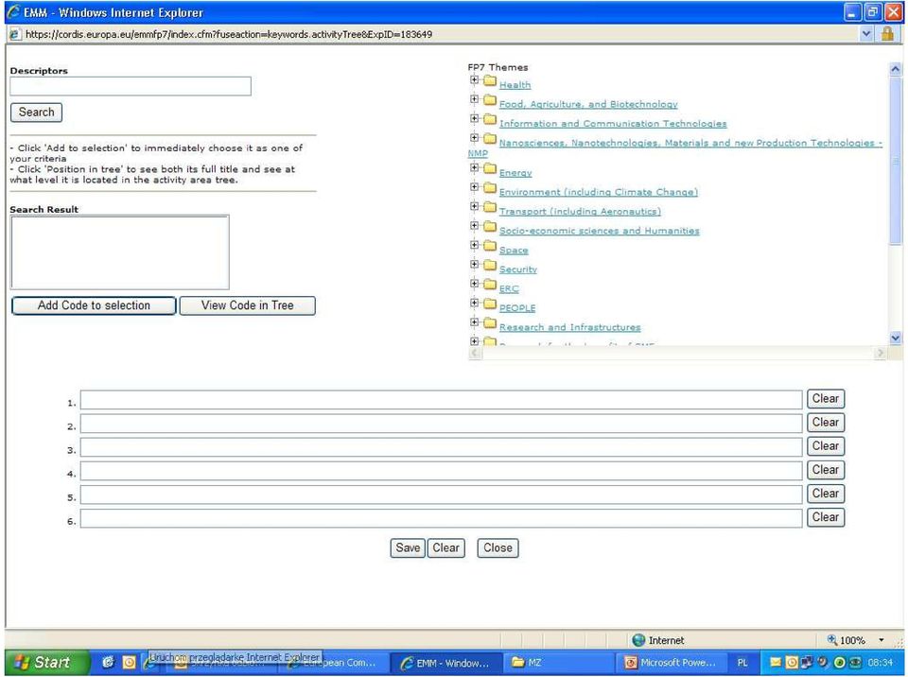Click the Health folder icon
Screen dimensions: 908x677
[x=490, y=80]
